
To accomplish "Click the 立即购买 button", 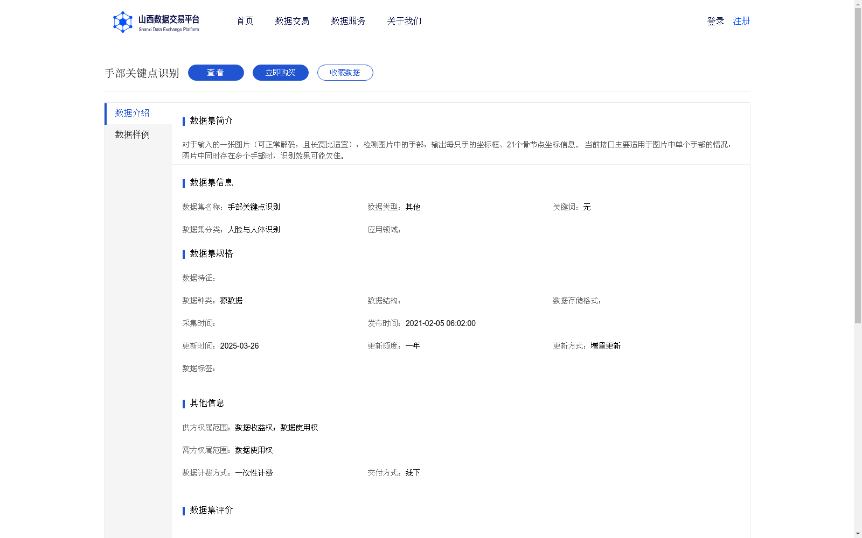I will pos(281,73).
